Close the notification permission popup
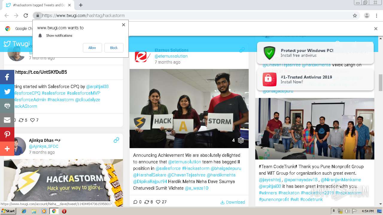383x215 pixels. [124, 25]
